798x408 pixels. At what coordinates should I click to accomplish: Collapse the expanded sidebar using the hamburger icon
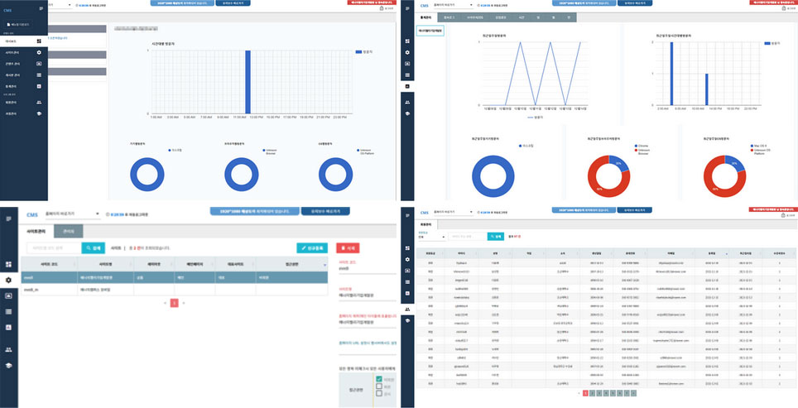pos(41,8)
